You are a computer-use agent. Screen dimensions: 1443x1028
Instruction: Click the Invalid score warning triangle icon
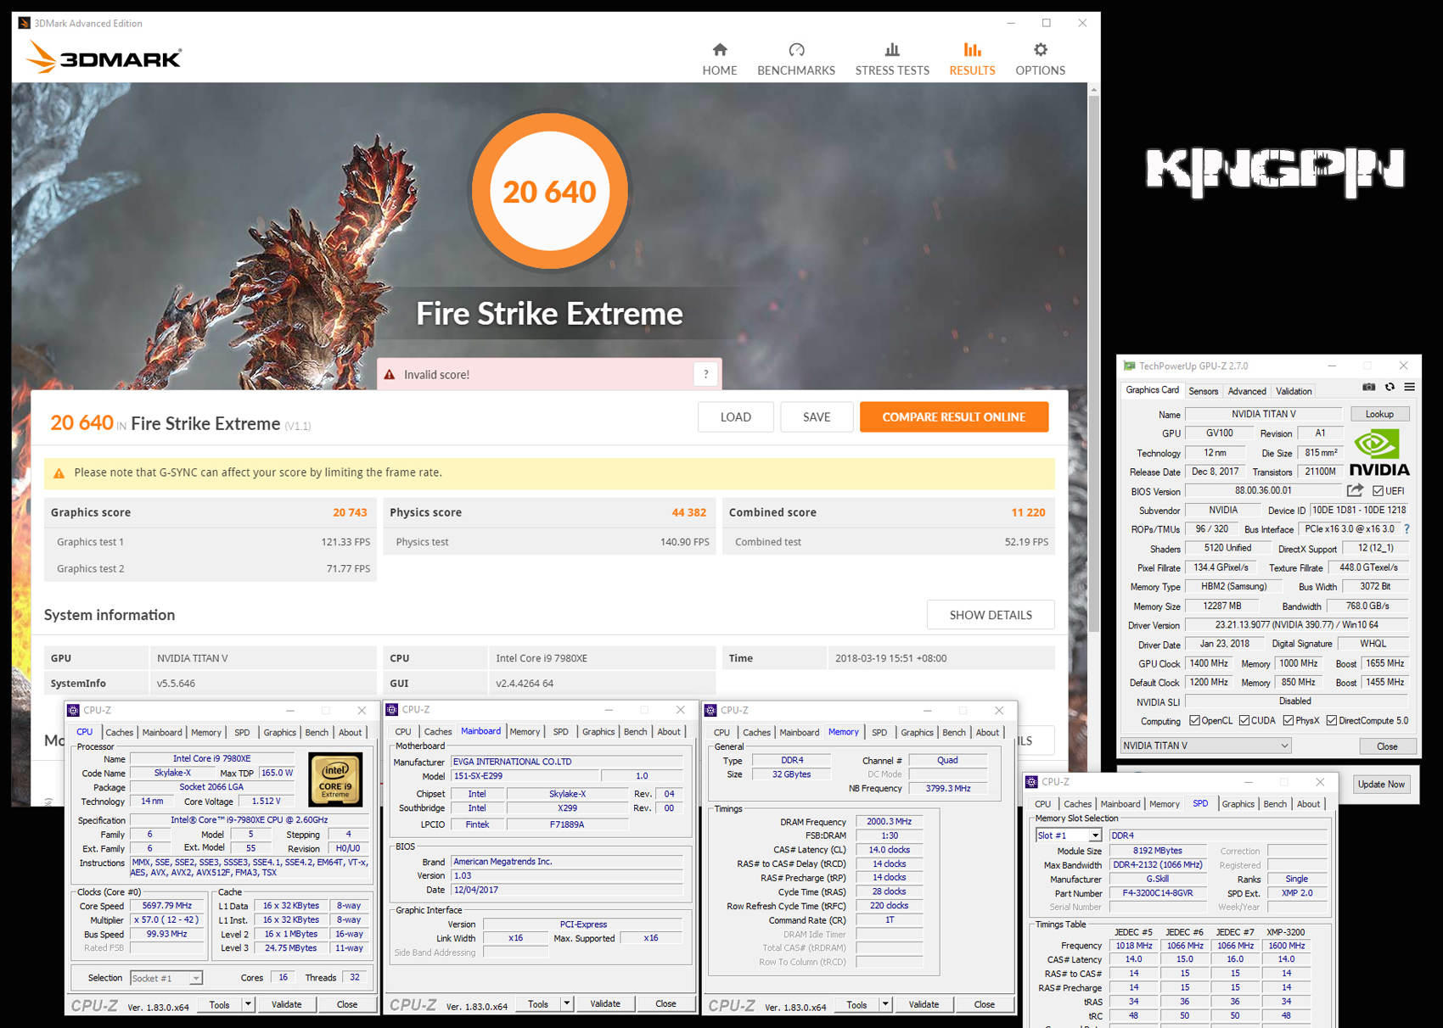pyautogui.click(x=390, y=374)
